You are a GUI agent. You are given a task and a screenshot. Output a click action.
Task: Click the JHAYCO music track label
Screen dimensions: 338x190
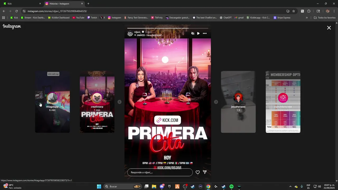point(149,35)
